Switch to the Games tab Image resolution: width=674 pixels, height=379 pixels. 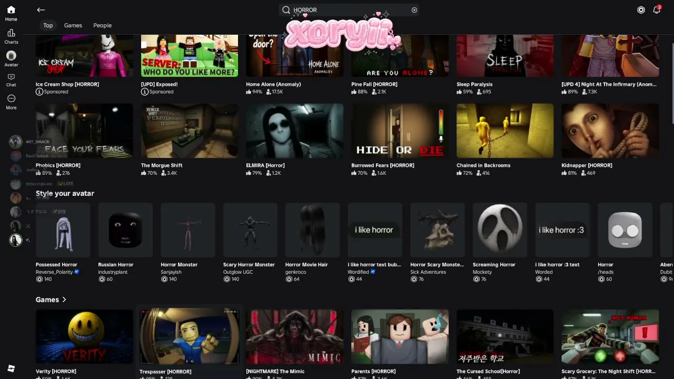(73, 25)
